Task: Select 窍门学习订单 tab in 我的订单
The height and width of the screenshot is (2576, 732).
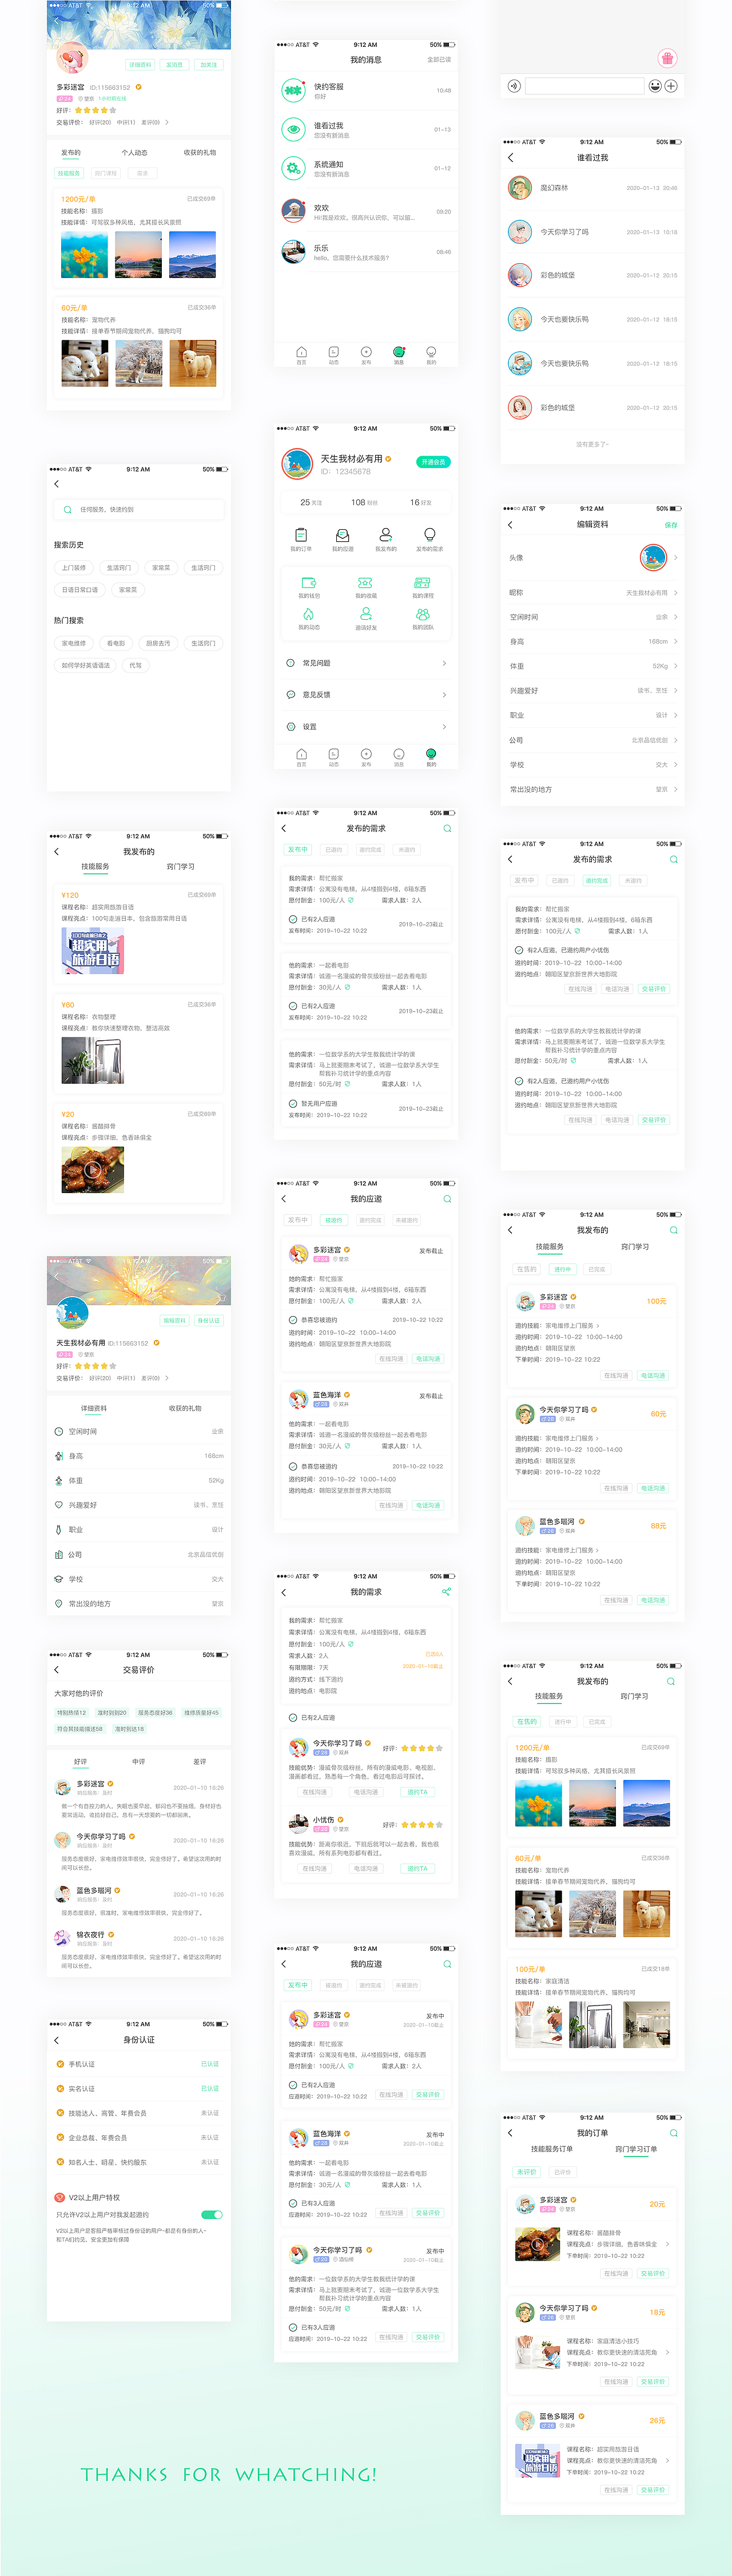Action: click(x=636, y=2149)
